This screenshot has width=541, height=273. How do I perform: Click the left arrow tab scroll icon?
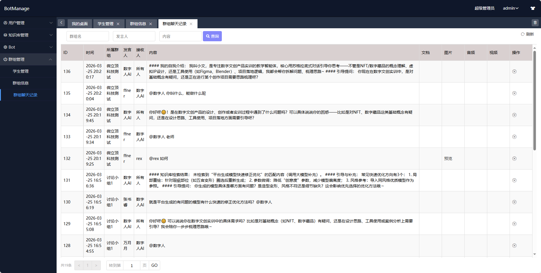[61, 23]
